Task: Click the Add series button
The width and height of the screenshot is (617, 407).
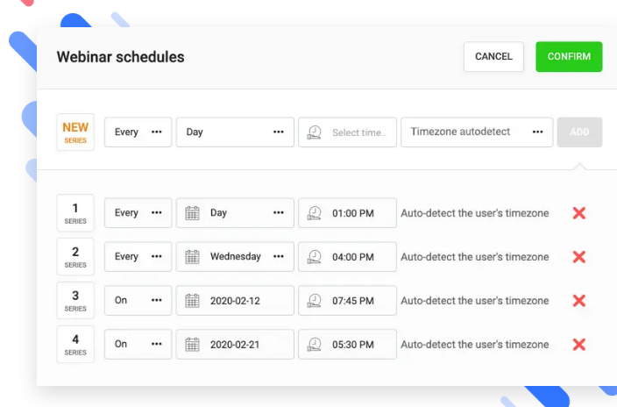Action: point(579,132)
